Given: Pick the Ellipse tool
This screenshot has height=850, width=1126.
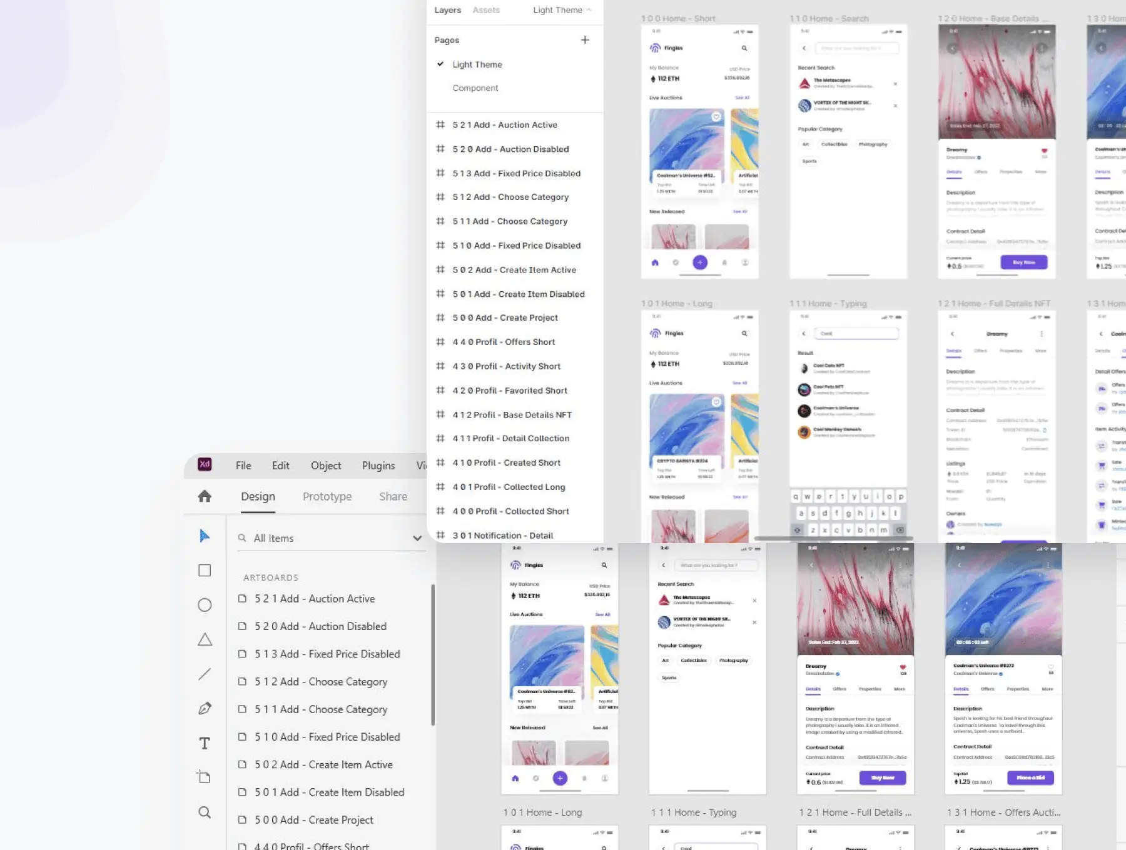Looking at the screenshot, I should tap(204, 605).
